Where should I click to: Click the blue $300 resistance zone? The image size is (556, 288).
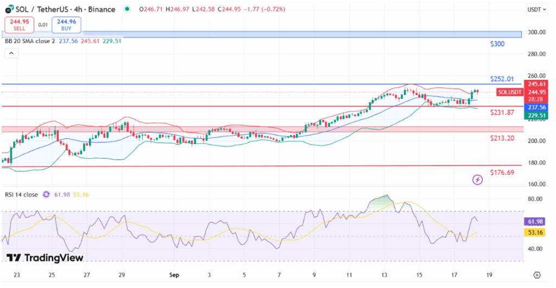pyautogui.click(x=262, y=34)
